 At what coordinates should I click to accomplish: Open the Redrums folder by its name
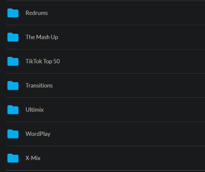click(x=36, y=13)
